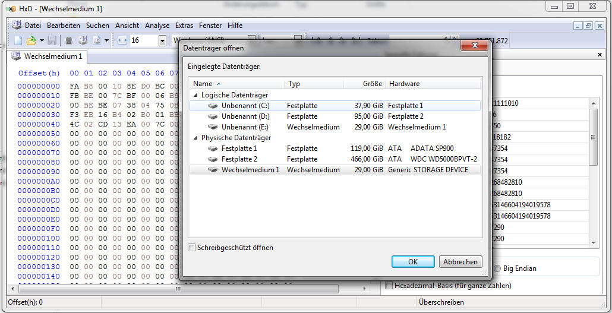Click the disk icon on Wechselmedium 1 tab

pyautogui.click(x=16, y=56)
